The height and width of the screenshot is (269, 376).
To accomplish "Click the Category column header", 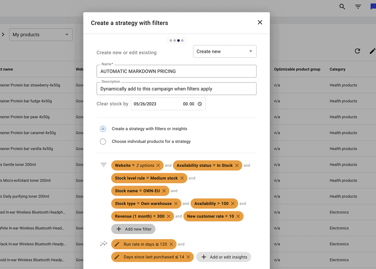I will click(337, 69).
